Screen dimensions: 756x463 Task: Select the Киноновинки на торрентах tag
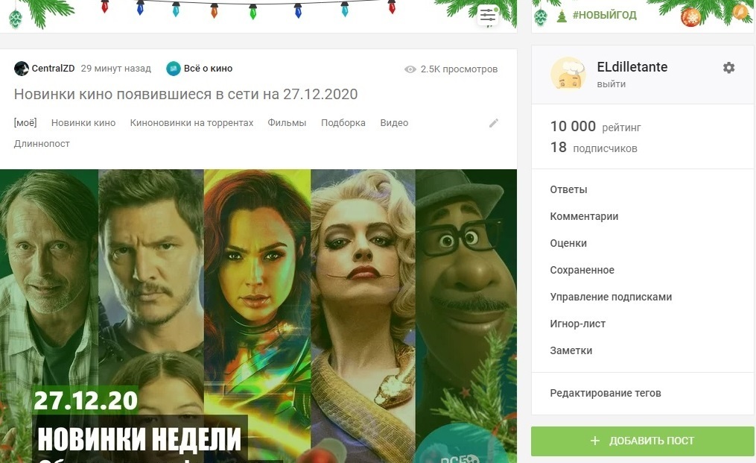point(191,123)
